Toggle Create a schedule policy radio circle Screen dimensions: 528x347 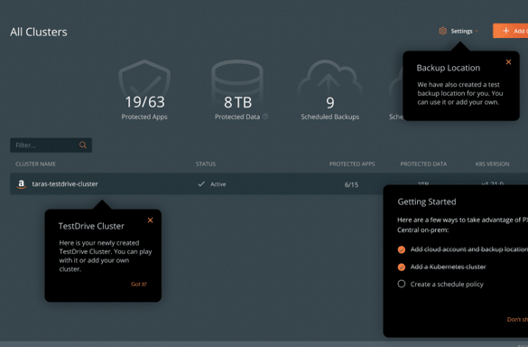point(402,284)
